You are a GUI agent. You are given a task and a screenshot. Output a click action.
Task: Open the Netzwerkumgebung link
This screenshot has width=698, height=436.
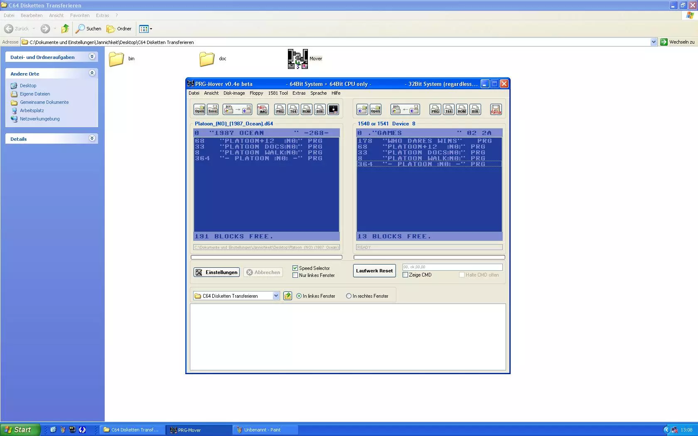40,119
